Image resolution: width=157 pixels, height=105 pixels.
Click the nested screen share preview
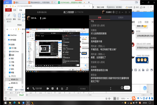[57, 50]
